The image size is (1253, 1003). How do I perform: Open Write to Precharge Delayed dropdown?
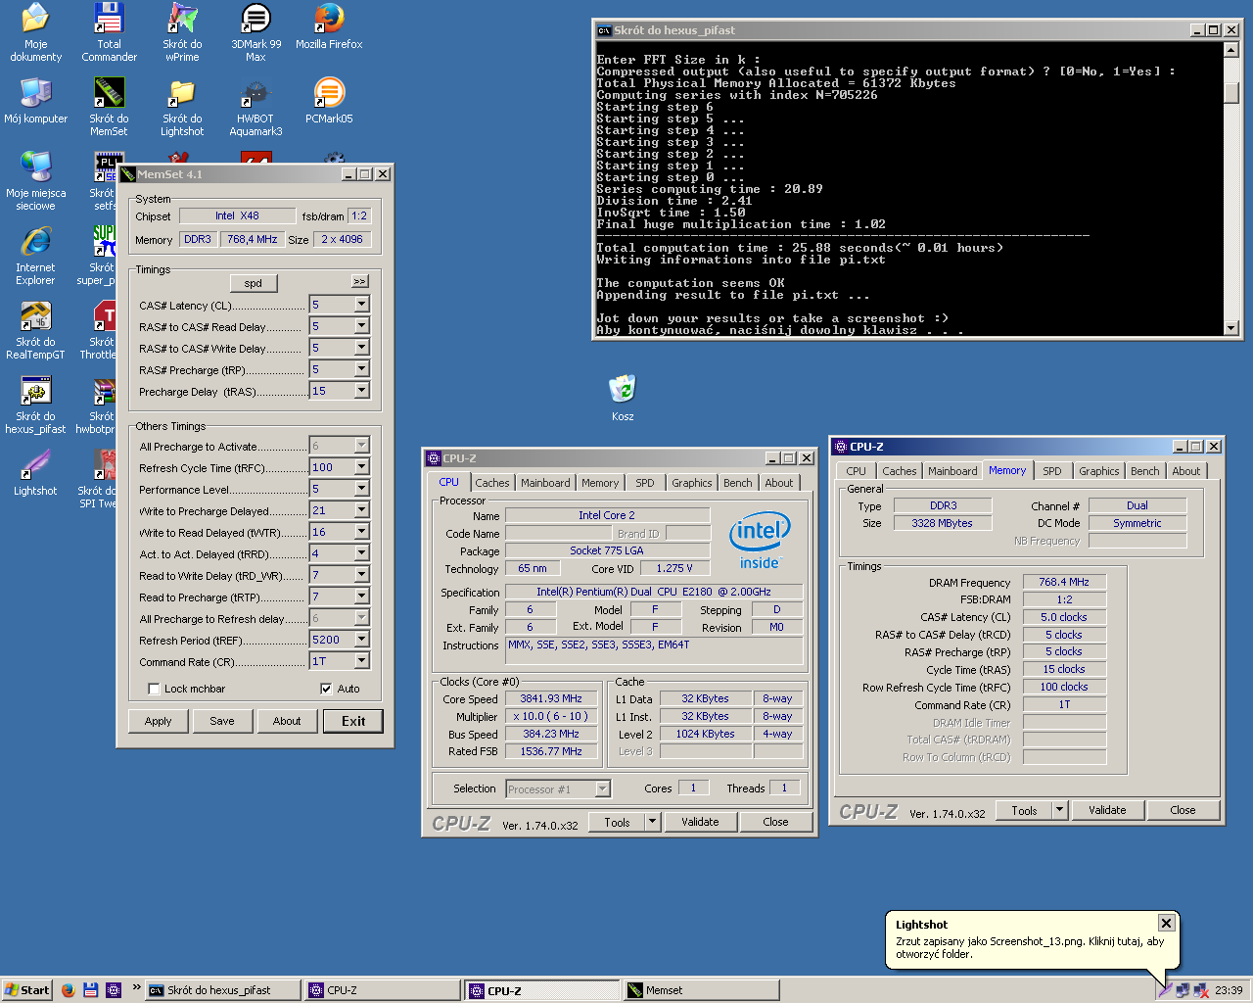[361, 510]
